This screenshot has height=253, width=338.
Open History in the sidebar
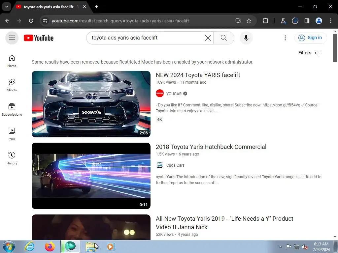[12, 158]
